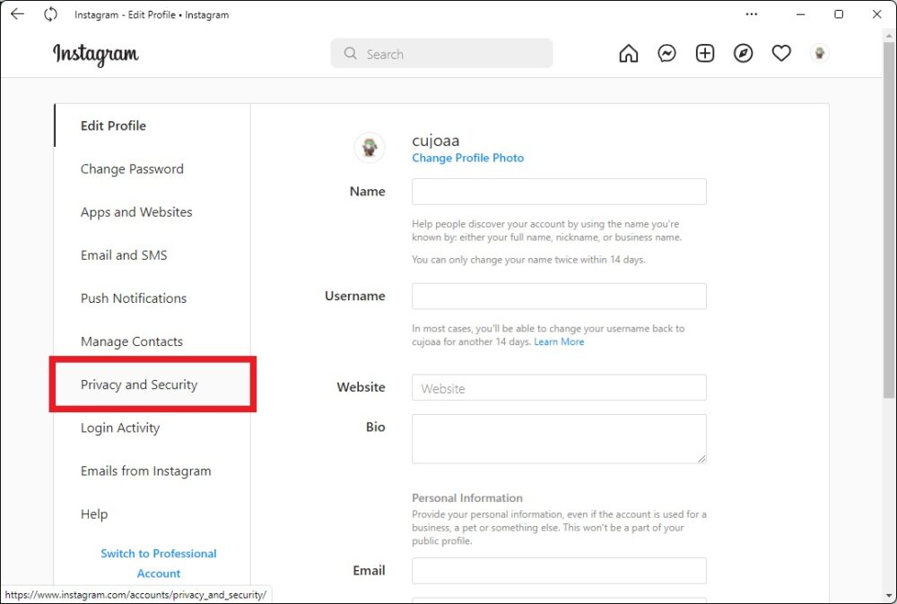Open the profile avatar in the top bar
This screenshot has height=604, width=897.
819,53
